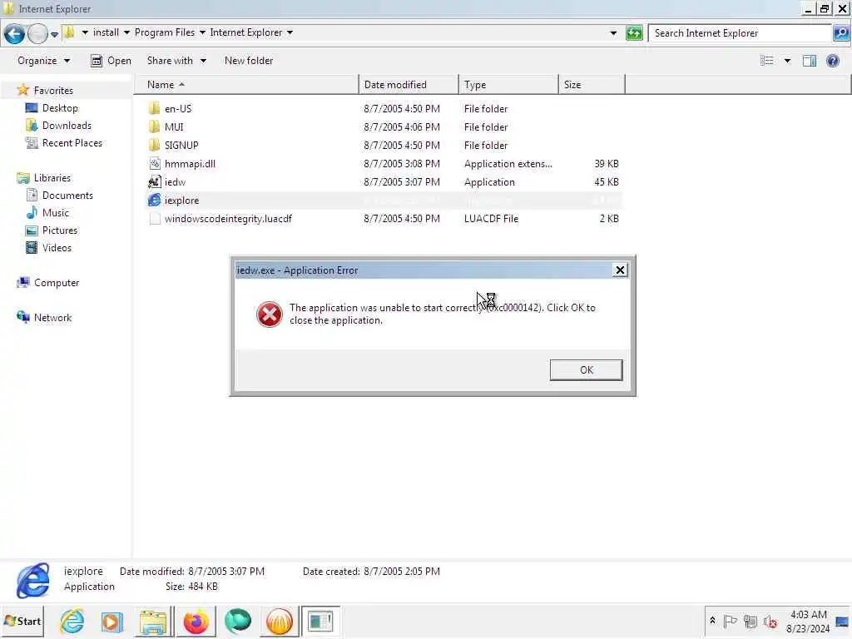The width and height of the screenshot is (852, 639).
Task: Open the clock showing 4:03 AM
Action: tap(808, 621)
